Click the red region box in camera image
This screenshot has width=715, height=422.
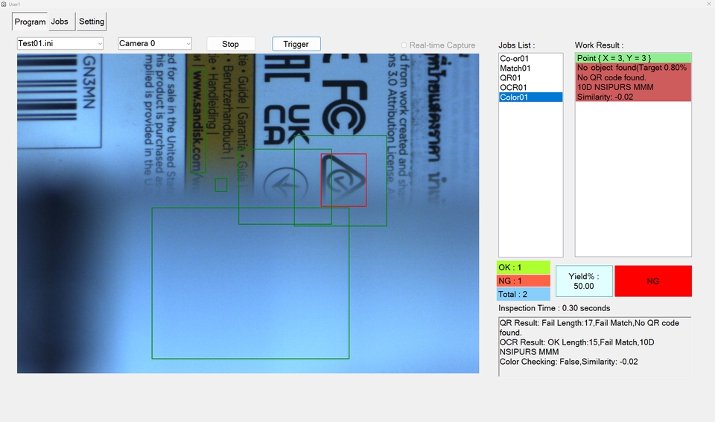click(x=344, y=180)
